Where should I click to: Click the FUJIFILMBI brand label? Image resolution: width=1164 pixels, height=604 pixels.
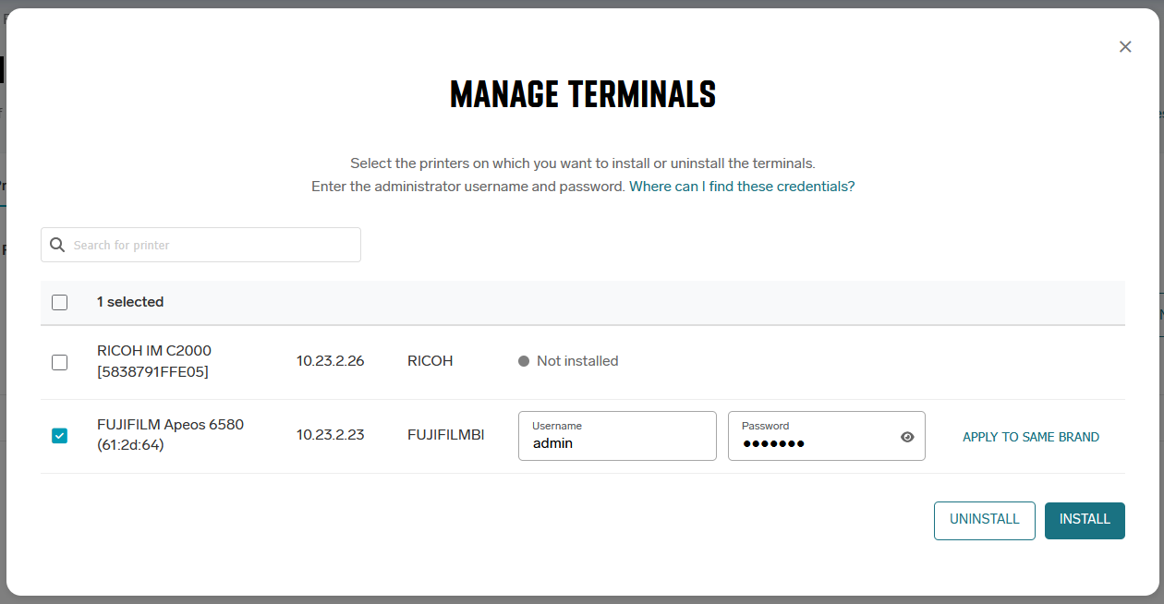point(445,435)
